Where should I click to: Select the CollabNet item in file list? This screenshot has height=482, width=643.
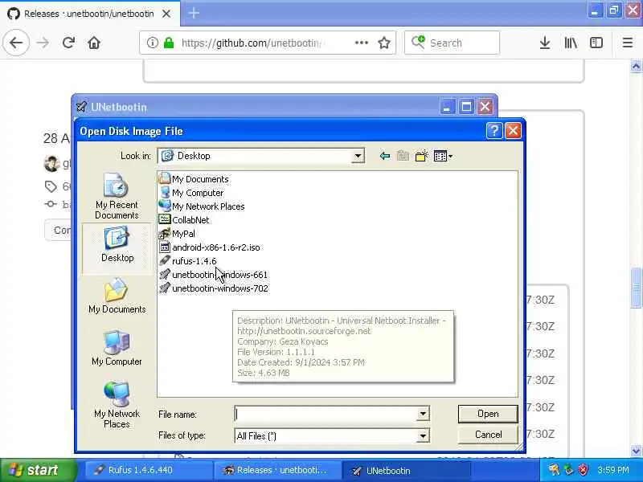(x=184, y=220)
